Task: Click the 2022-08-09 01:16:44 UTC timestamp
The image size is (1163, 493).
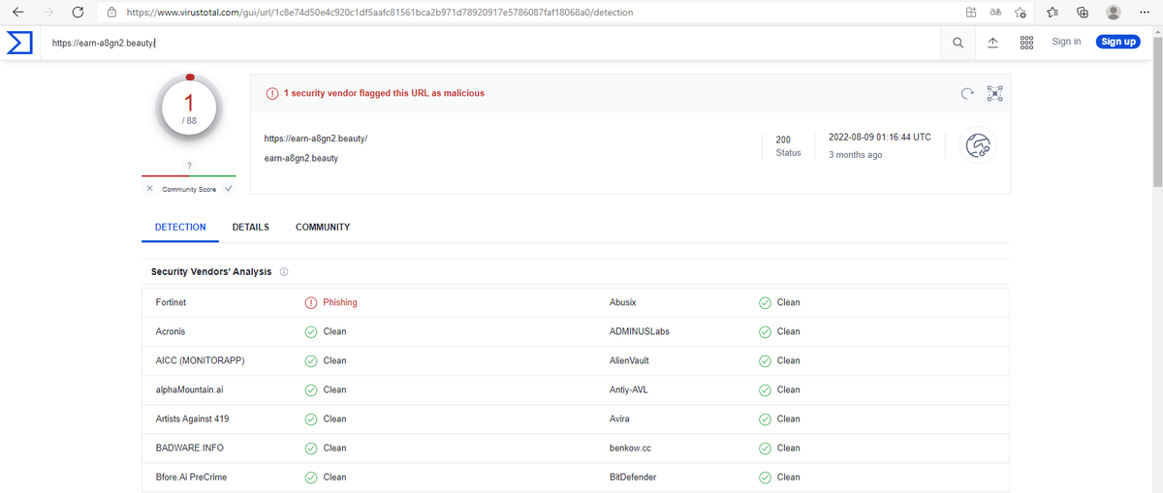Action: click(x=880, y=137)
